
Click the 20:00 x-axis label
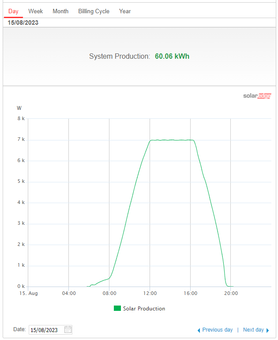click(231, 293)
